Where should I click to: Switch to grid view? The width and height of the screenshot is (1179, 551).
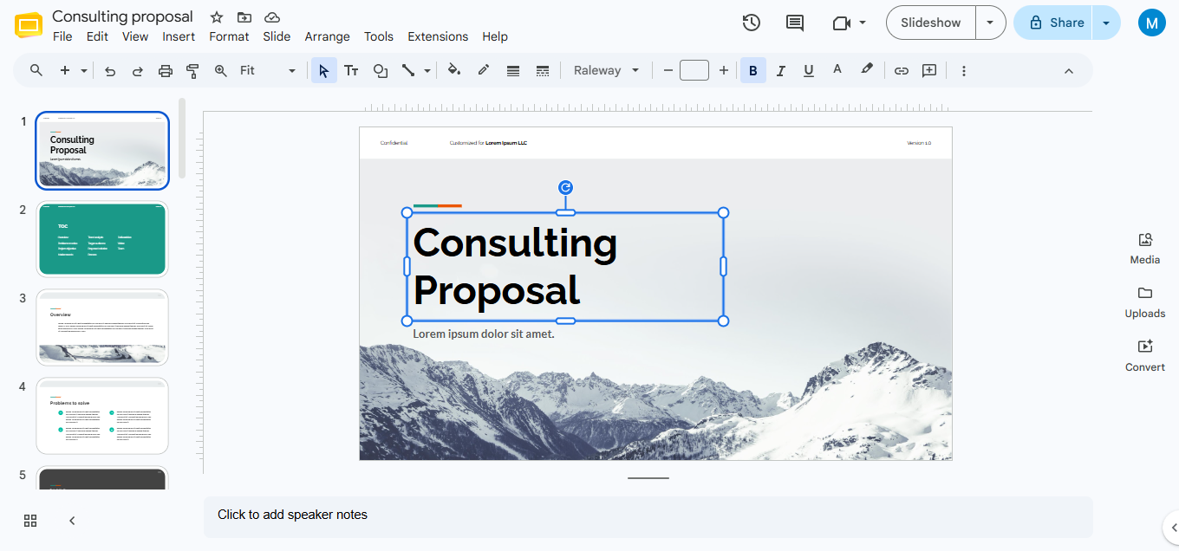30,521
